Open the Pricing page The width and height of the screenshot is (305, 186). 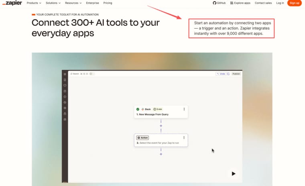coord(108,3)
